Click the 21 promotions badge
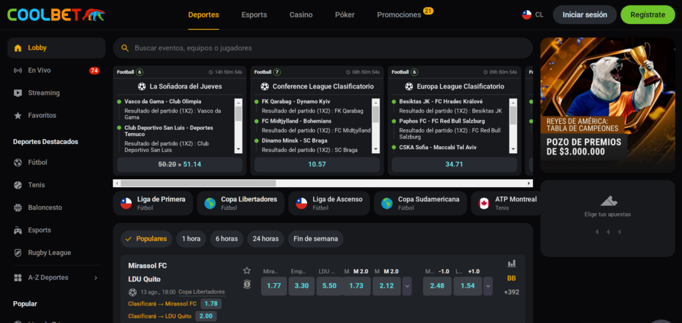Viewport: 682px width, 323px height. 428,11
